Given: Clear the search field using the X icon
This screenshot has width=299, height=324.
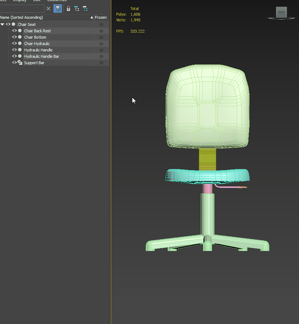Looking at the screenshot, I should pos(48,9).
